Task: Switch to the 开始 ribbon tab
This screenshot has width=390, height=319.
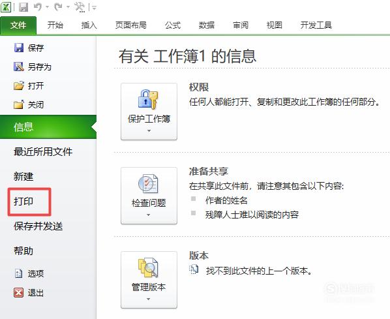Action: [55, 25]
